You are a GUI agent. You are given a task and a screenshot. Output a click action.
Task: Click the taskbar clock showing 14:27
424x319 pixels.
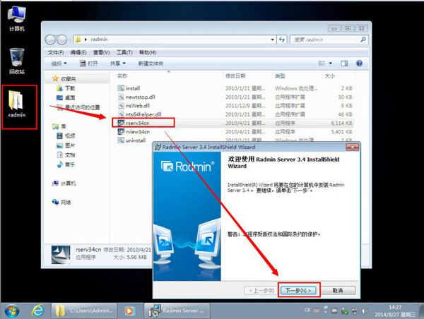point(395,311)
